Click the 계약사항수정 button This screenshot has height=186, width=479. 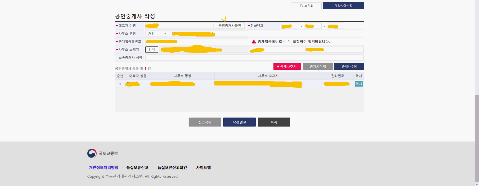click(343, 6)
